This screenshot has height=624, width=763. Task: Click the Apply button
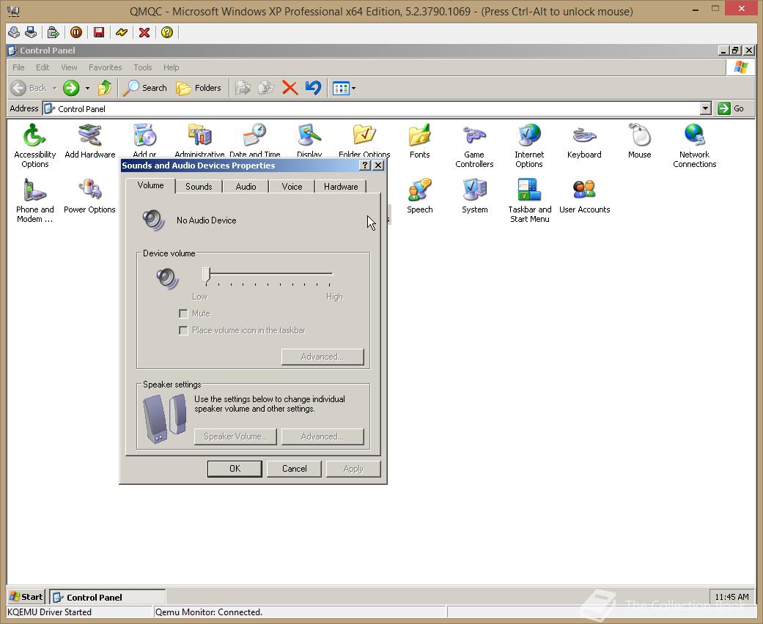coord(353,469)
